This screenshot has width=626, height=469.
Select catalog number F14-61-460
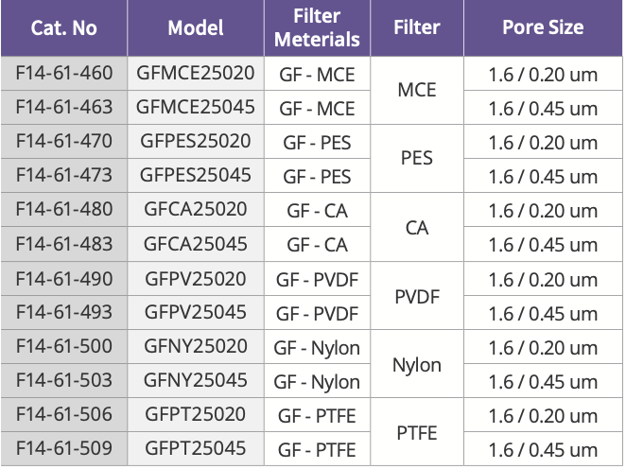pyautogui.click(x=64, y=74)
